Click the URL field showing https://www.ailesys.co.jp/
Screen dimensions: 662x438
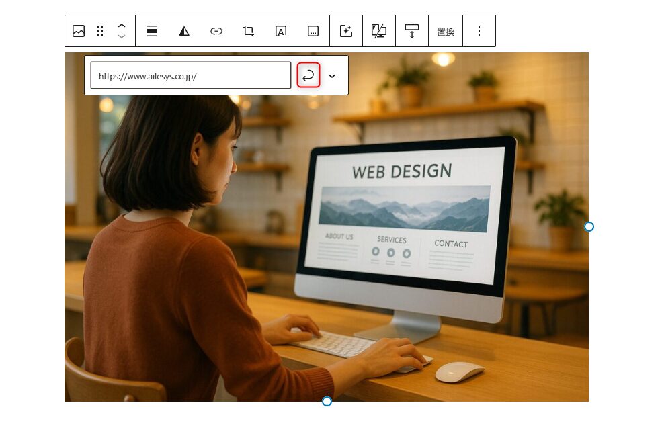tap(191, 75)
